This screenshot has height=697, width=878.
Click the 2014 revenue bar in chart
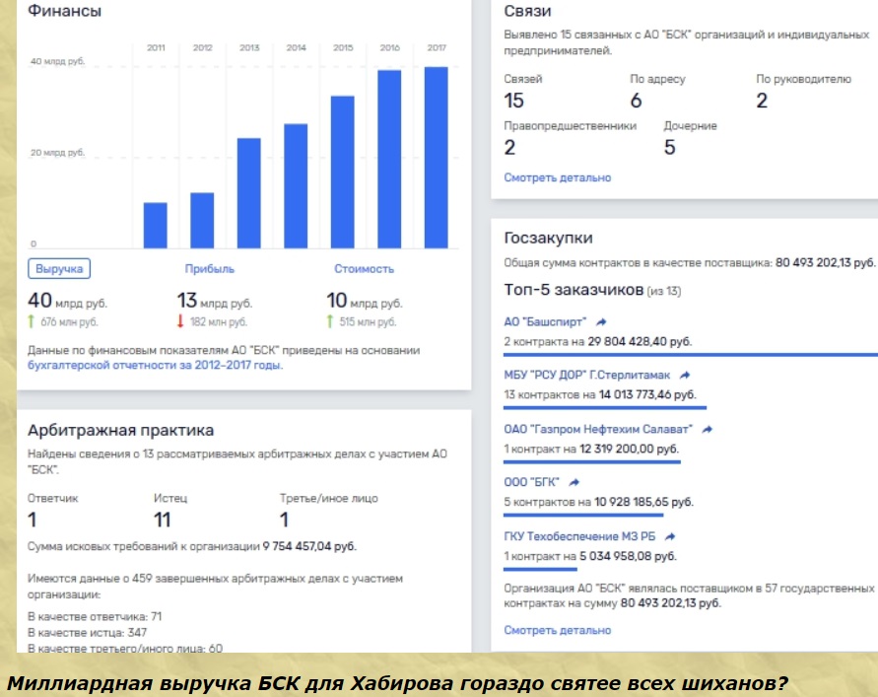(x=297, y=185)
